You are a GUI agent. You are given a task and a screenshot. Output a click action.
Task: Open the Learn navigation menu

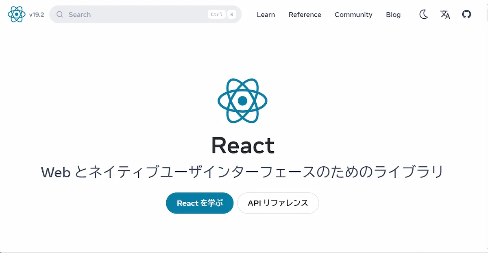click(x=266, y=15)
